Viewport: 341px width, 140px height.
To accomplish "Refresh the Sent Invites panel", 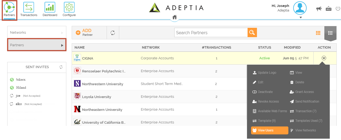I will pos(61,67).
